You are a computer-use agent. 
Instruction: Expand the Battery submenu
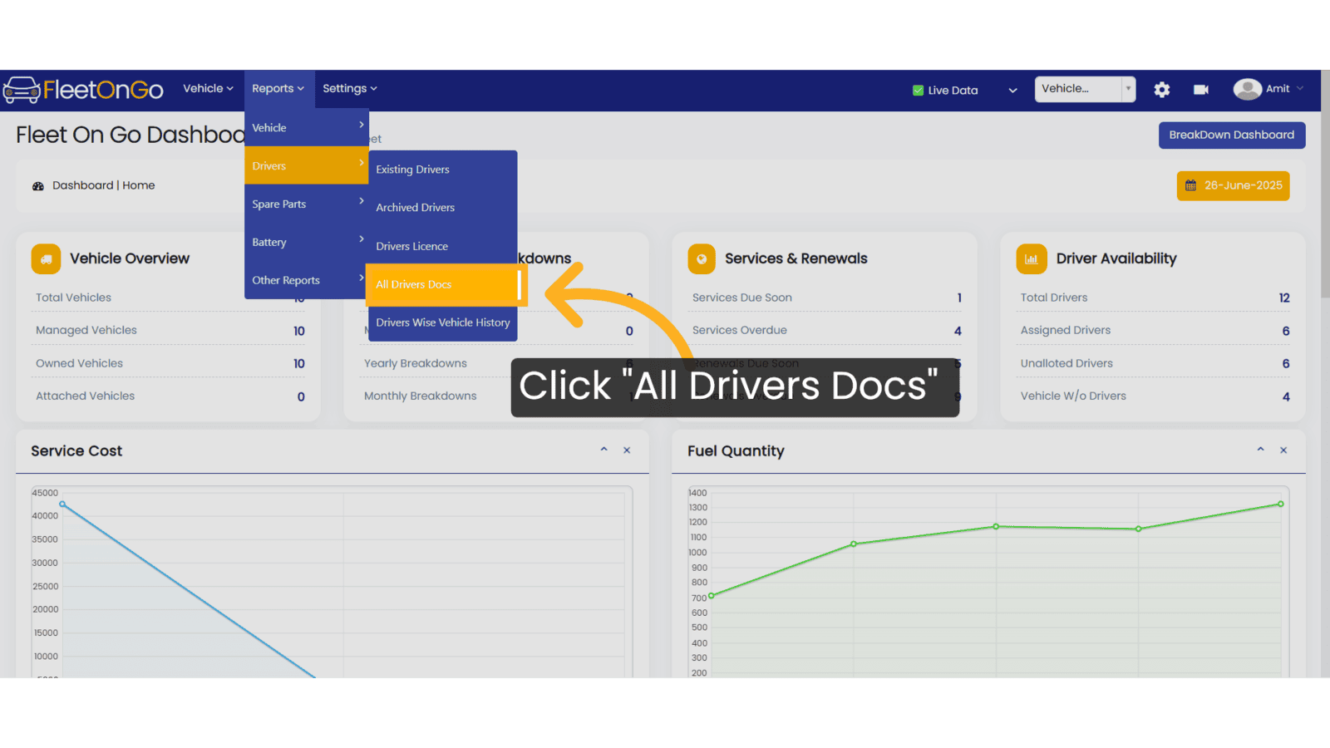click(x=307, y=243)
